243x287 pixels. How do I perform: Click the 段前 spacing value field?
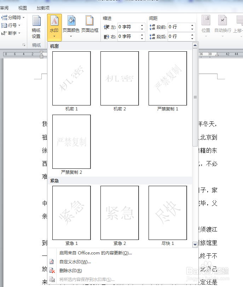tap(179, 27)
